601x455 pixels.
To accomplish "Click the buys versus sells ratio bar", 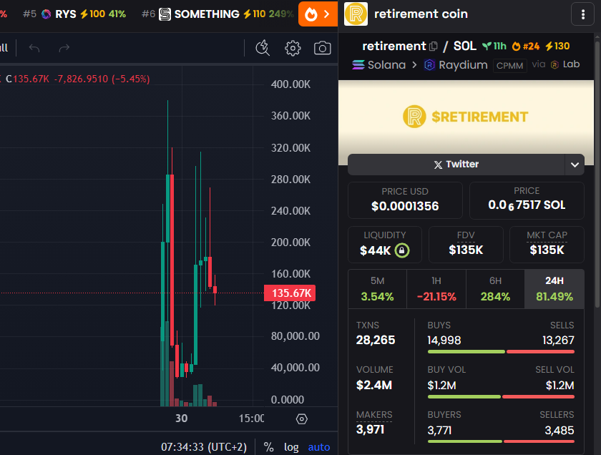I will coord(501,351).
